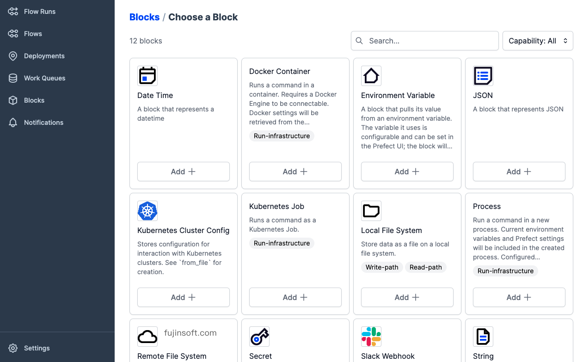Click the block Search field
Screen dimensions: 583x362
point(430,41)
